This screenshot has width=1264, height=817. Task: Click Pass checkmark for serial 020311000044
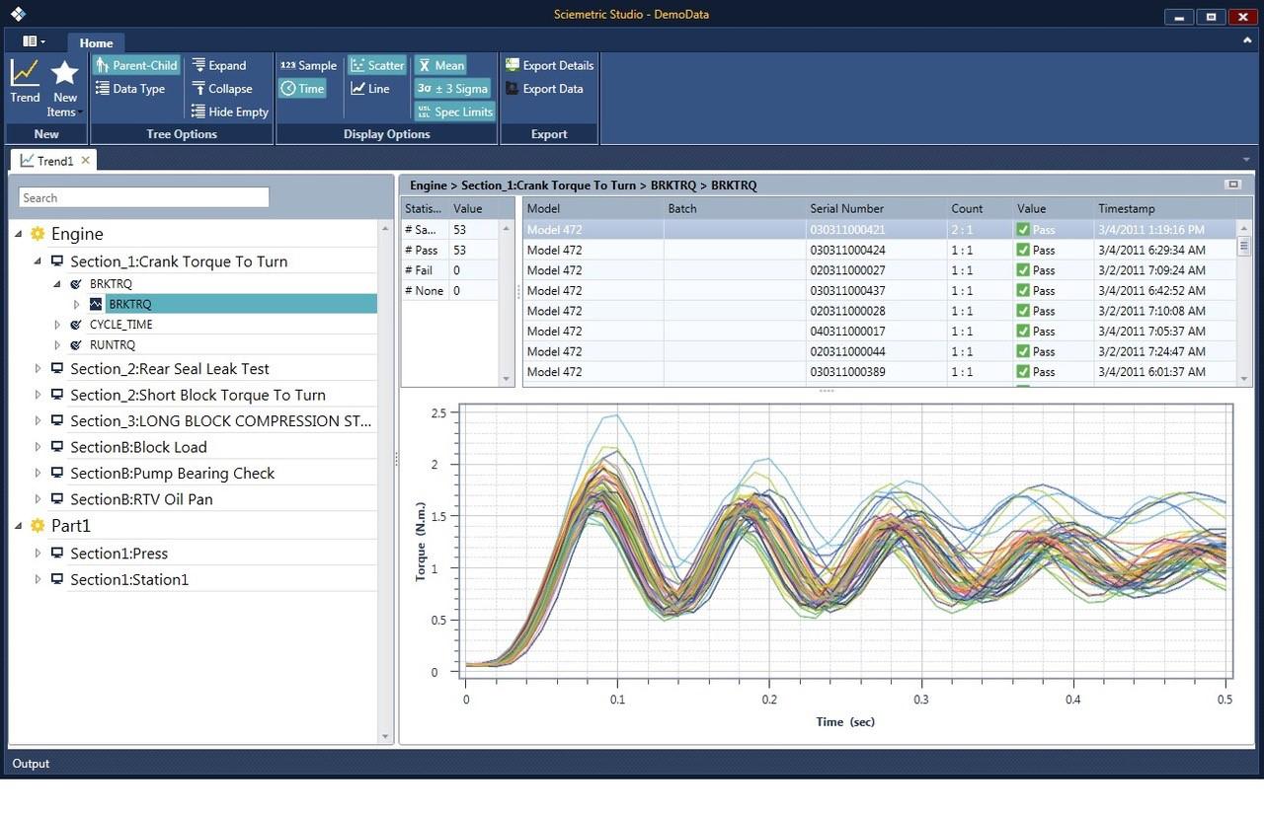[1023, 351]
